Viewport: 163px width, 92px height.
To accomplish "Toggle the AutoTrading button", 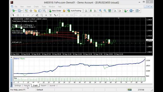I will [x=74, y=11].
